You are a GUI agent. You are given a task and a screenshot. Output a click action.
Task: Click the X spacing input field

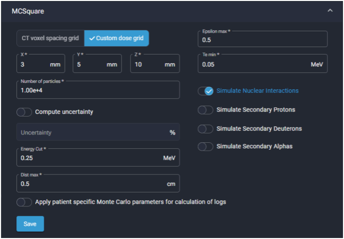(34, 64)
